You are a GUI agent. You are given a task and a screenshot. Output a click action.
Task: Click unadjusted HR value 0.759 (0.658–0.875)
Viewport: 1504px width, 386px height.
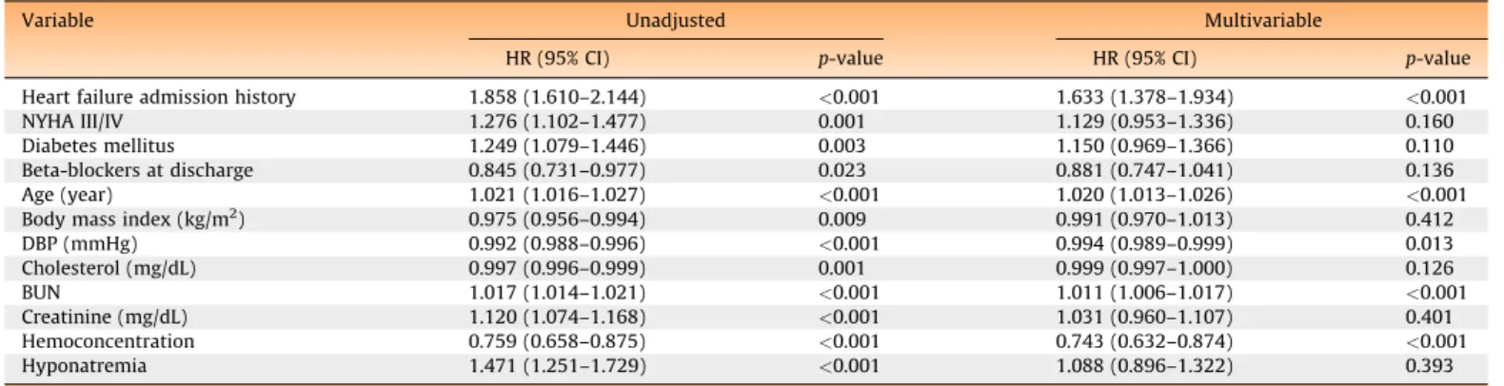point(557,341)
